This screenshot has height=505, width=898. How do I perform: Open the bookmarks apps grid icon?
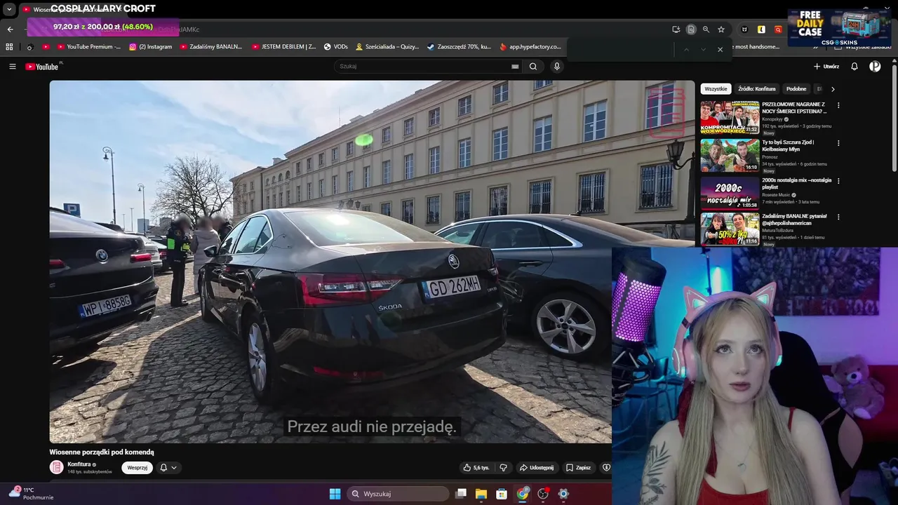[9, 47]
